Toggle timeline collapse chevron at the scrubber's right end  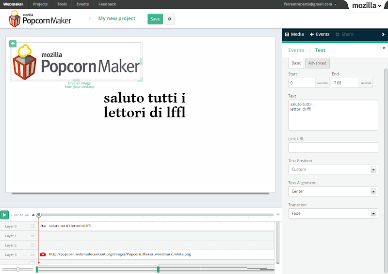[x=278, y=215]
